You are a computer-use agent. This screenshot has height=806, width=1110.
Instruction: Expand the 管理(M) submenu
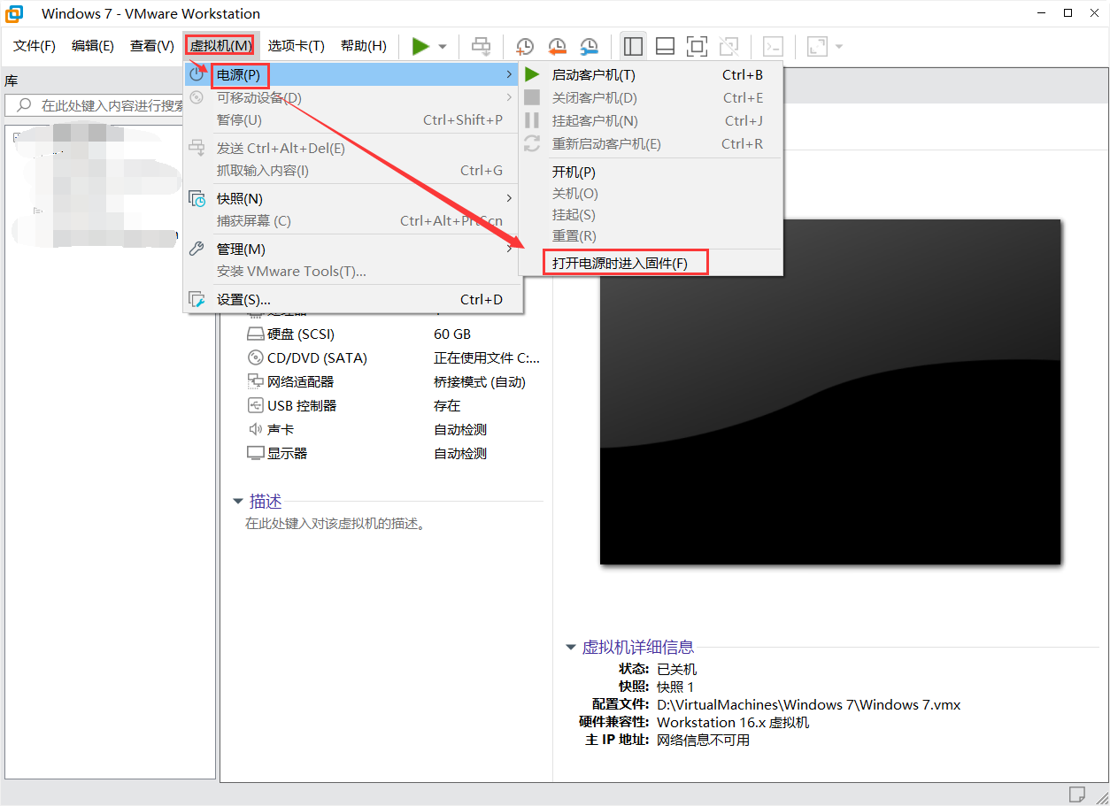[352, 249]
